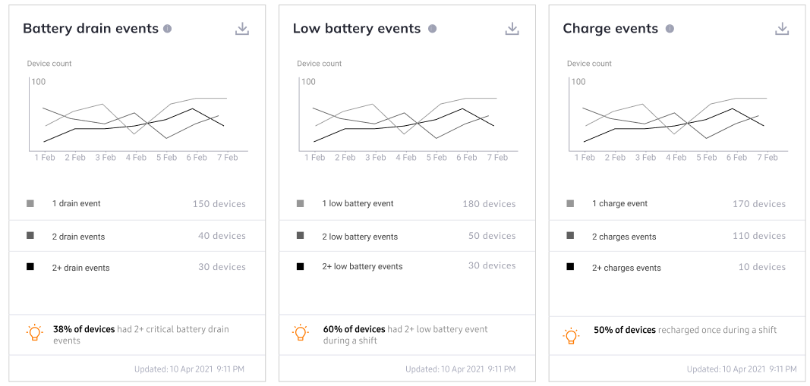The image size is (810, 386).
Task: Click the lightbulb icon for 38% of devices insight
Action: click(x=35, y=332)
